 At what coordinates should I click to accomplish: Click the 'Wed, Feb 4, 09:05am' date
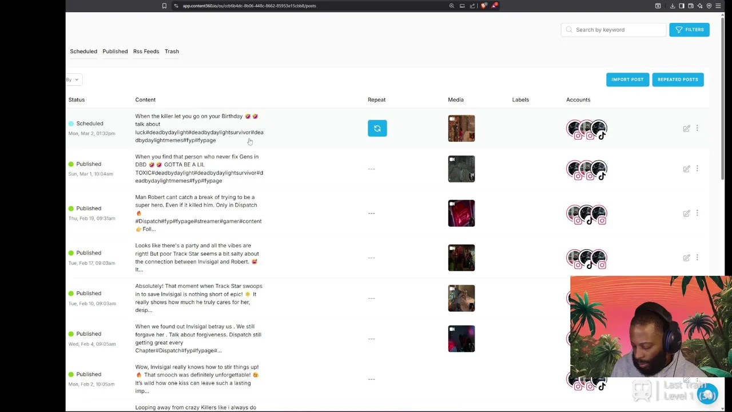pyautogui.click(x=92, y=344)
